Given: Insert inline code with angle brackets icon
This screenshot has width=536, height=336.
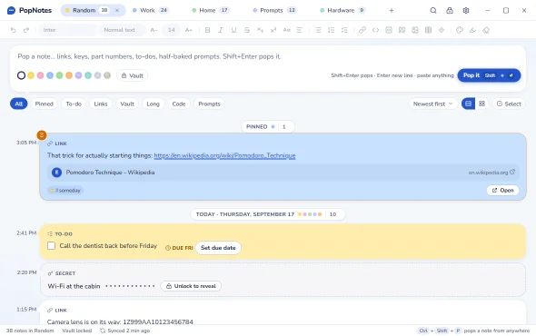Looking at the screenshot, I should [x=376, y=30].
